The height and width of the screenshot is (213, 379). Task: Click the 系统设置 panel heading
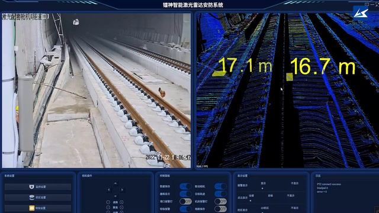(9, 176)
